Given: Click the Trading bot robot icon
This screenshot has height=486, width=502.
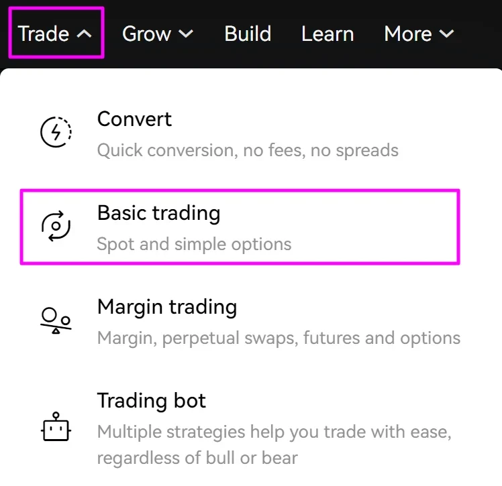Looking at the screenshot, I should coord(56,426).
